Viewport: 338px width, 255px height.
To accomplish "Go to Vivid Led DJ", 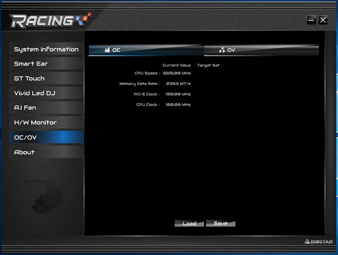I will (46, 93).
